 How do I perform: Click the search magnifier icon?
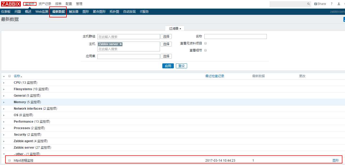(x=309, y=4)
